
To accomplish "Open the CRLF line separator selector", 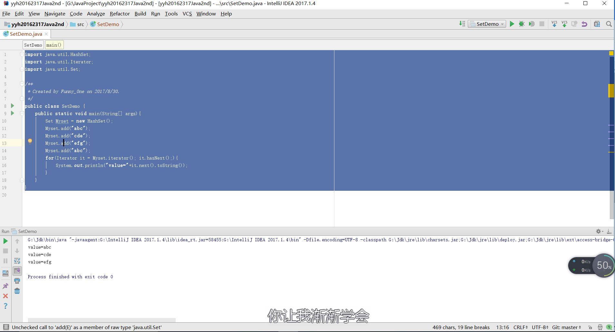I will pos(520,327).
